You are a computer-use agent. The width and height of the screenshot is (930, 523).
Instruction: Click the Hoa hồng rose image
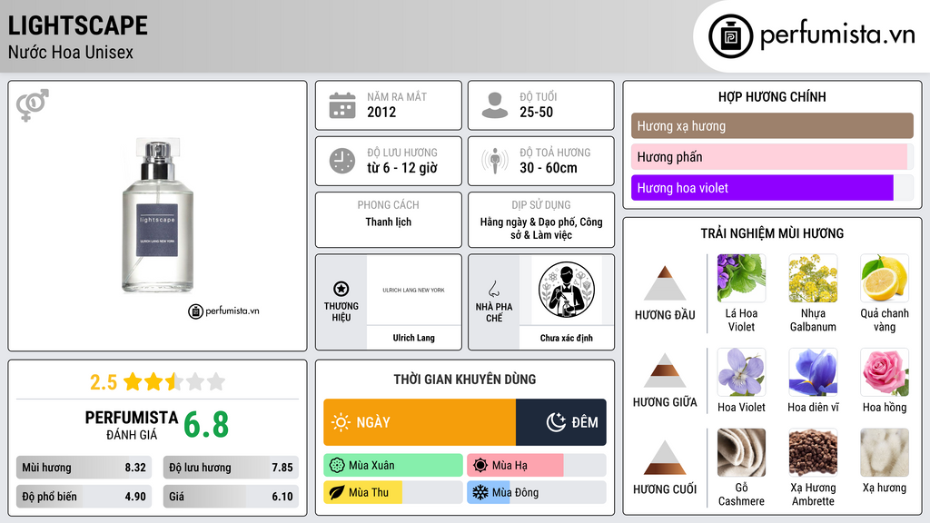(x=885, y=371)
